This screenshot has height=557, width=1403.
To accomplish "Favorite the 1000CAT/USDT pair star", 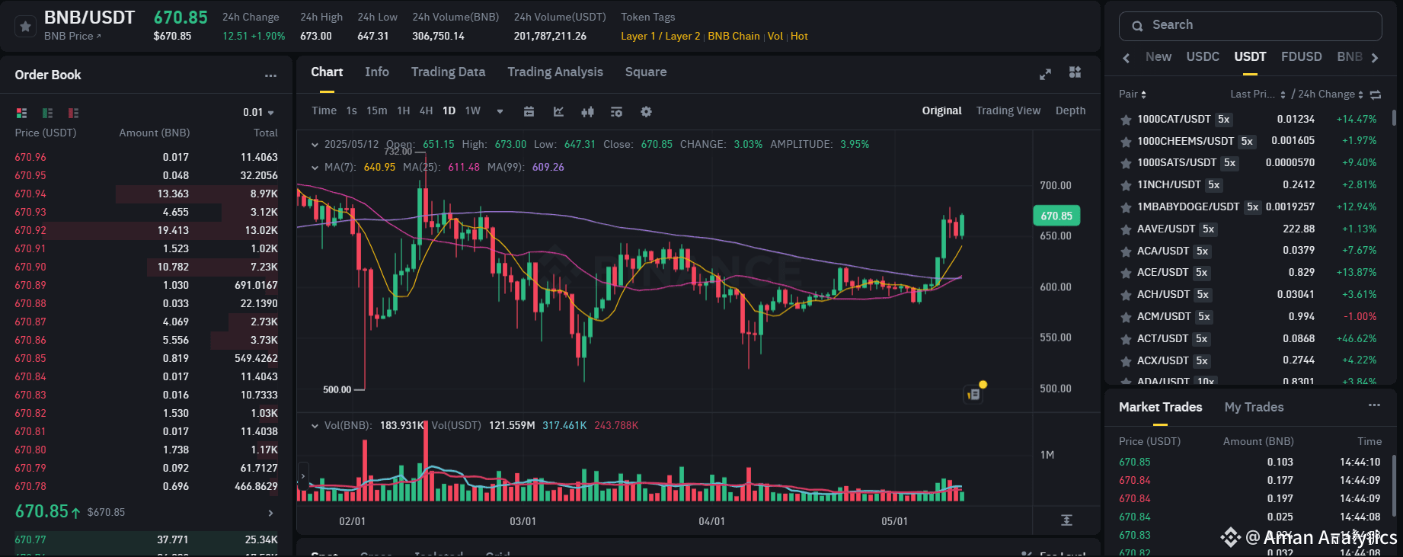I will tap(1125, 120).
